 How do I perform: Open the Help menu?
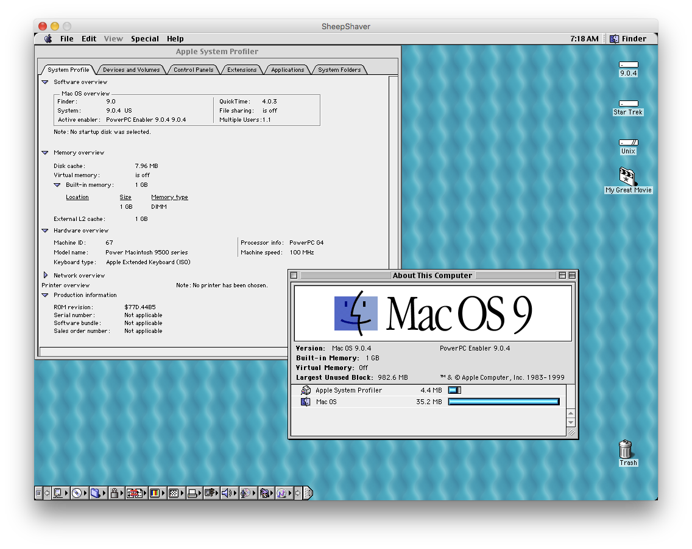pos(175,39)
